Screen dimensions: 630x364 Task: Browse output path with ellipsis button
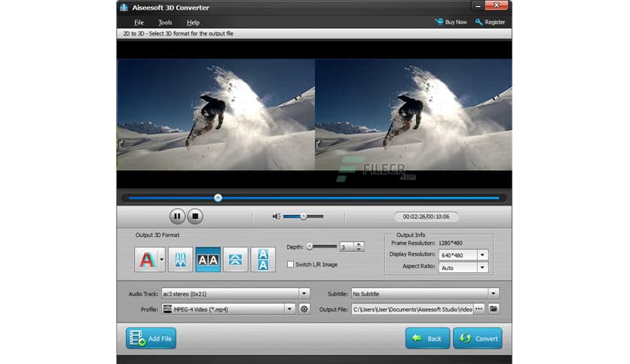click(x=479, y=309)
